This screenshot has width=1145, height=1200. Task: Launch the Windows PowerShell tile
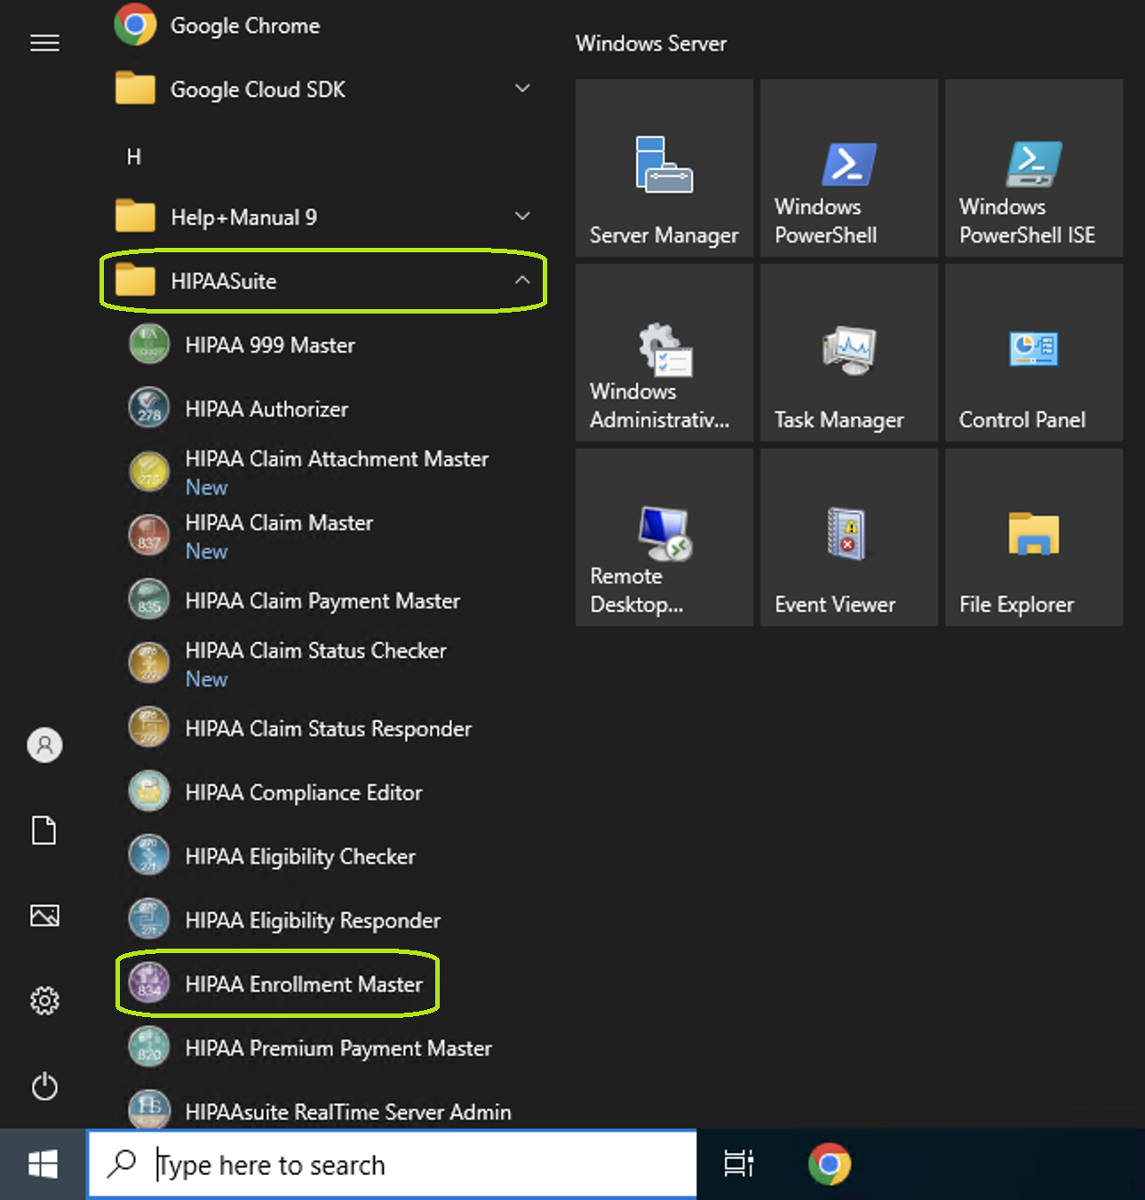point(849,168)
